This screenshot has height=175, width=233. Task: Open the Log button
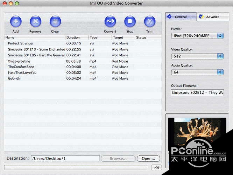pos(156,167)
